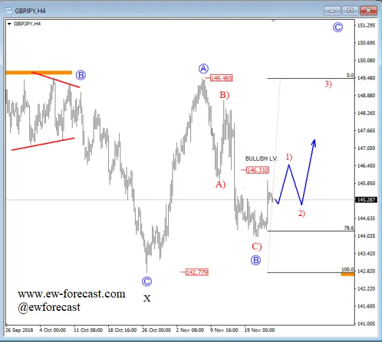The width and height of the screenshot is (382, 342).
Task: Close the GBPJPY,H4 chart window
Action: click(x=369, y=10)
